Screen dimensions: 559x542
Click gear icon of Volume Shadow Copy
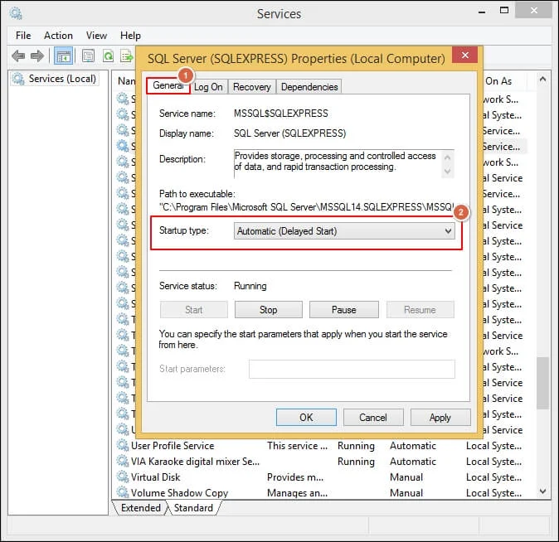pos(123,492)
